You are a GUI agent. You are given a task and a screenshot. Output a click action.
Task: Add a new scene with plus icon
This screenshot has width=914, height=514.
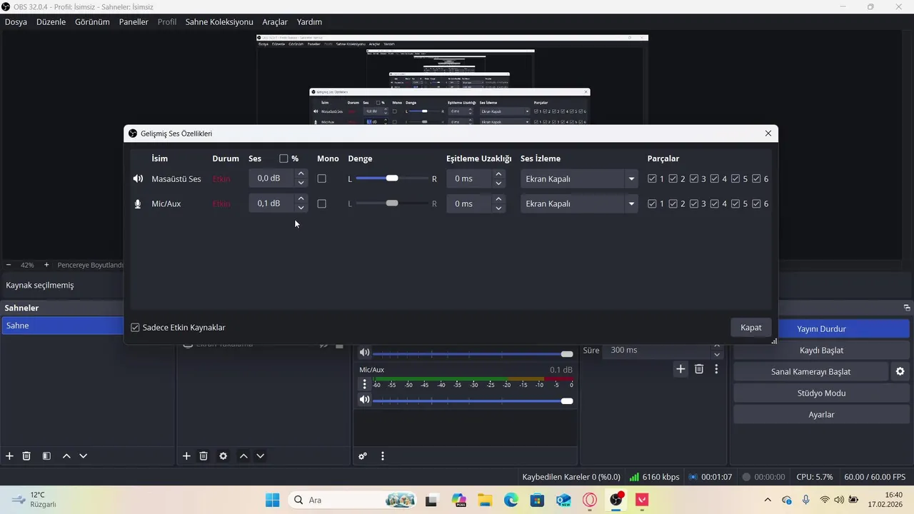point(9,455)
